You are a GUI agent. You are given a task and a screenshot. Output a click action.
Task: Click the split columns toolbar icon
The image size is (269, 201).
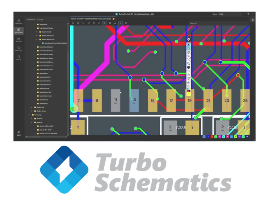click(x=126, y=23)
